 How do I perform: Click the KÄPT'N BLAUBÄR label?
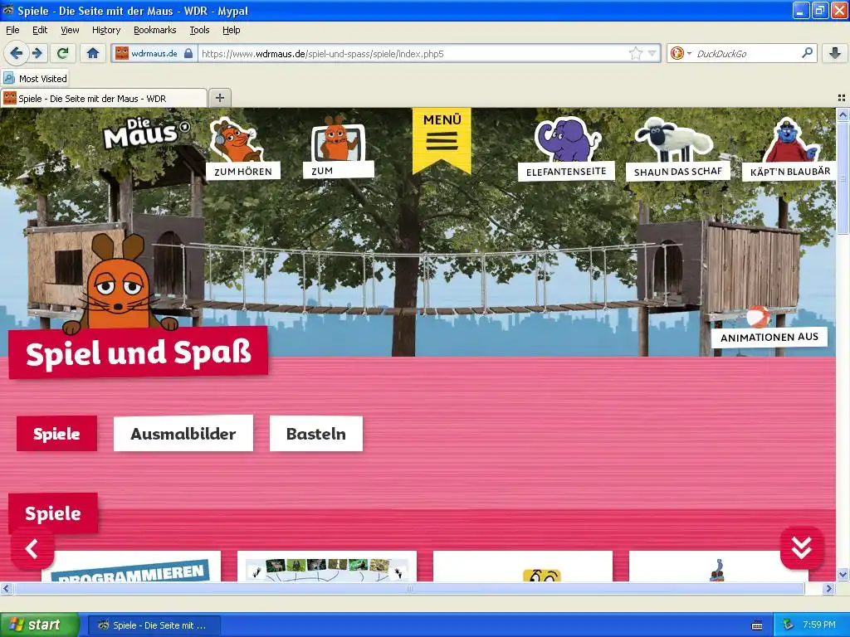click(x=790, y=172)
